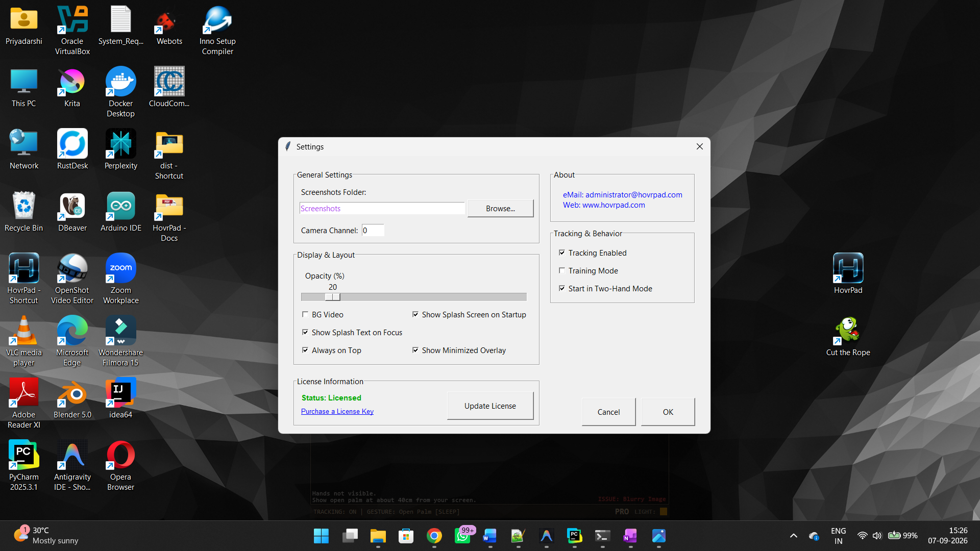Open Inno Setup Compiler shortcut
Image resolution: width=980 pixels, height=551 pixels.
pos(217,30)
